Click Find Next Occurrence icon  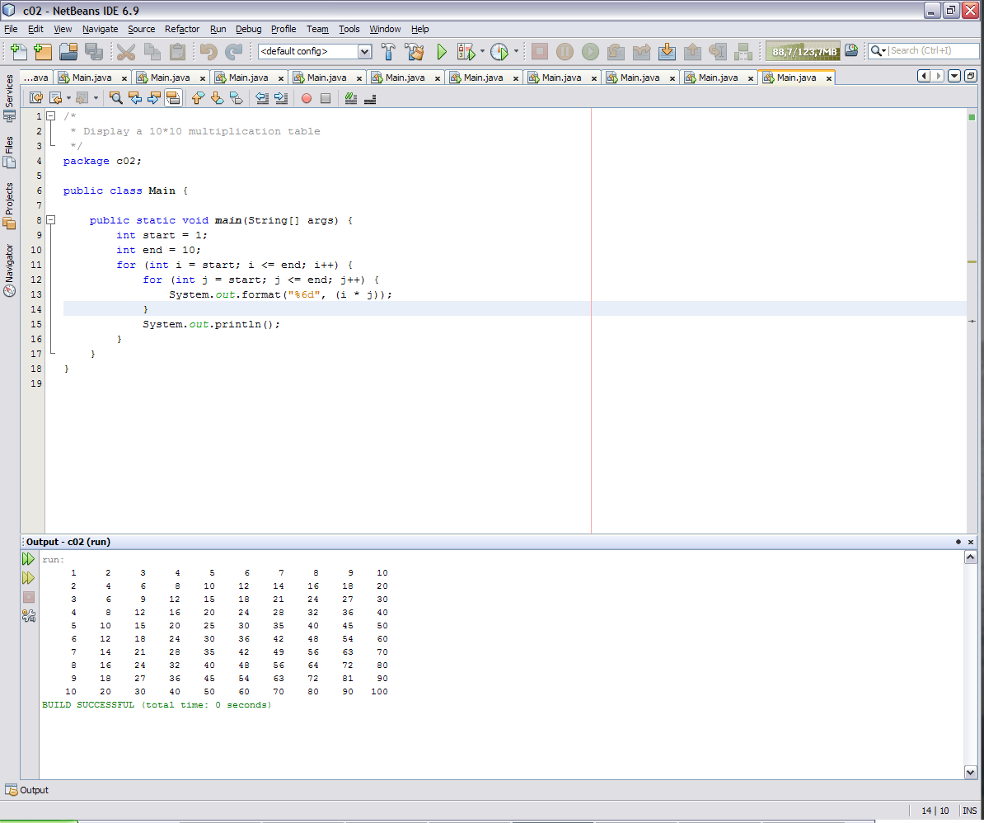point(154,98)
